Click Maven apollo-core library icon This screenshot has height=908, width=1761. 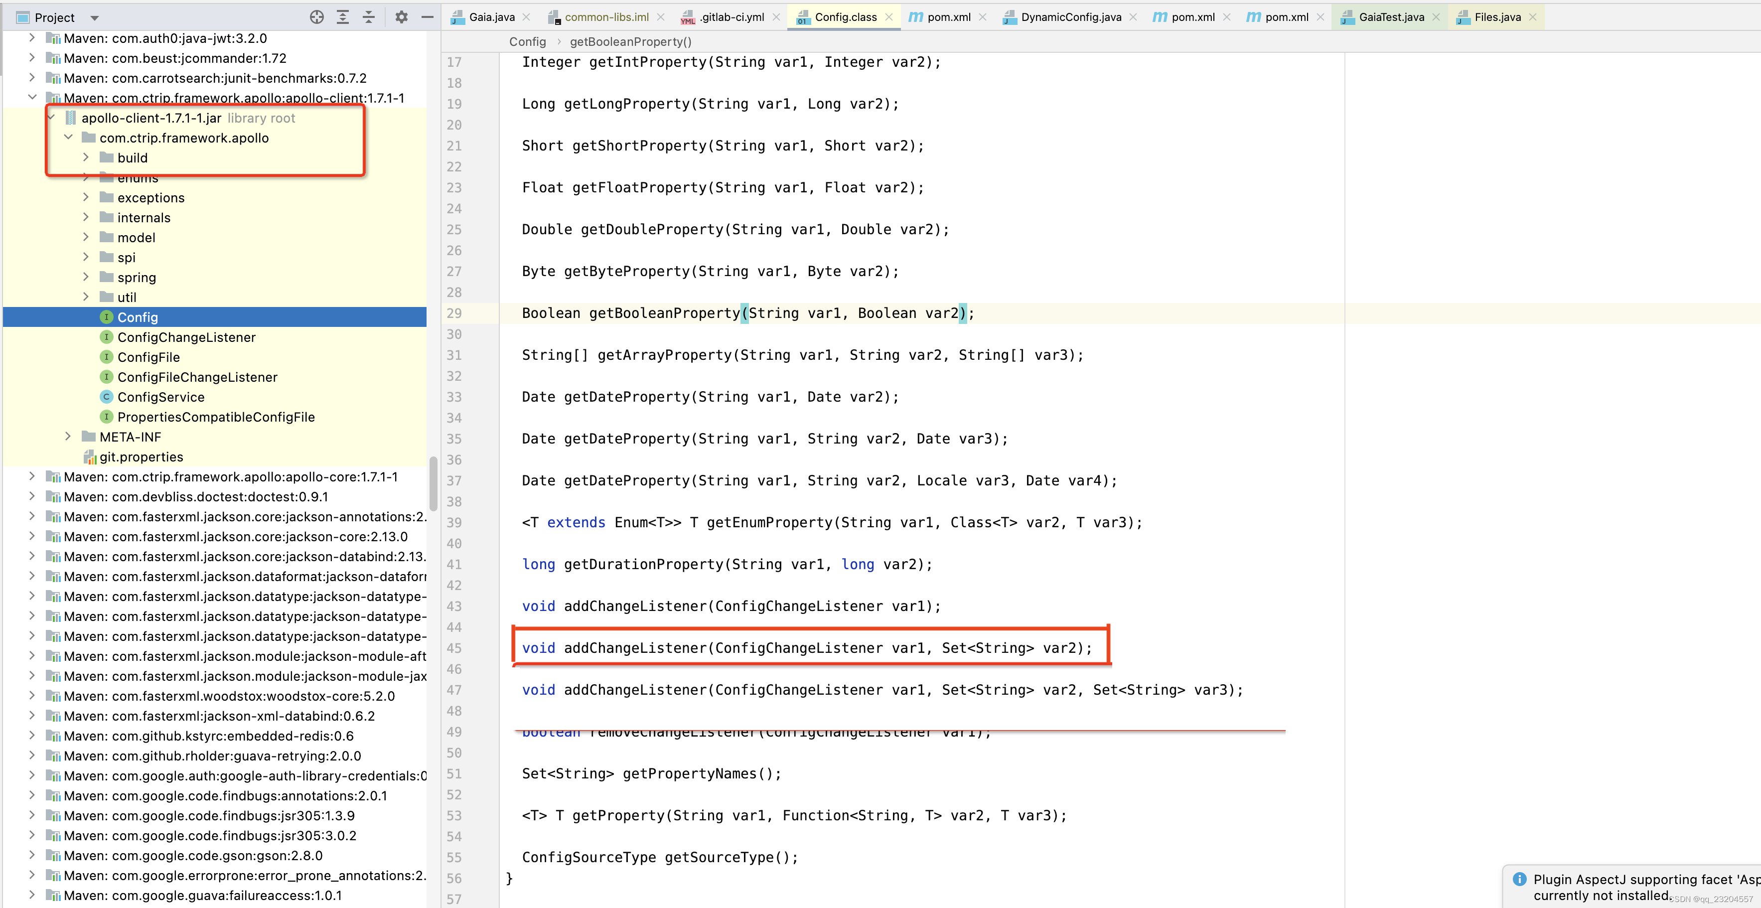coord(53,476)
